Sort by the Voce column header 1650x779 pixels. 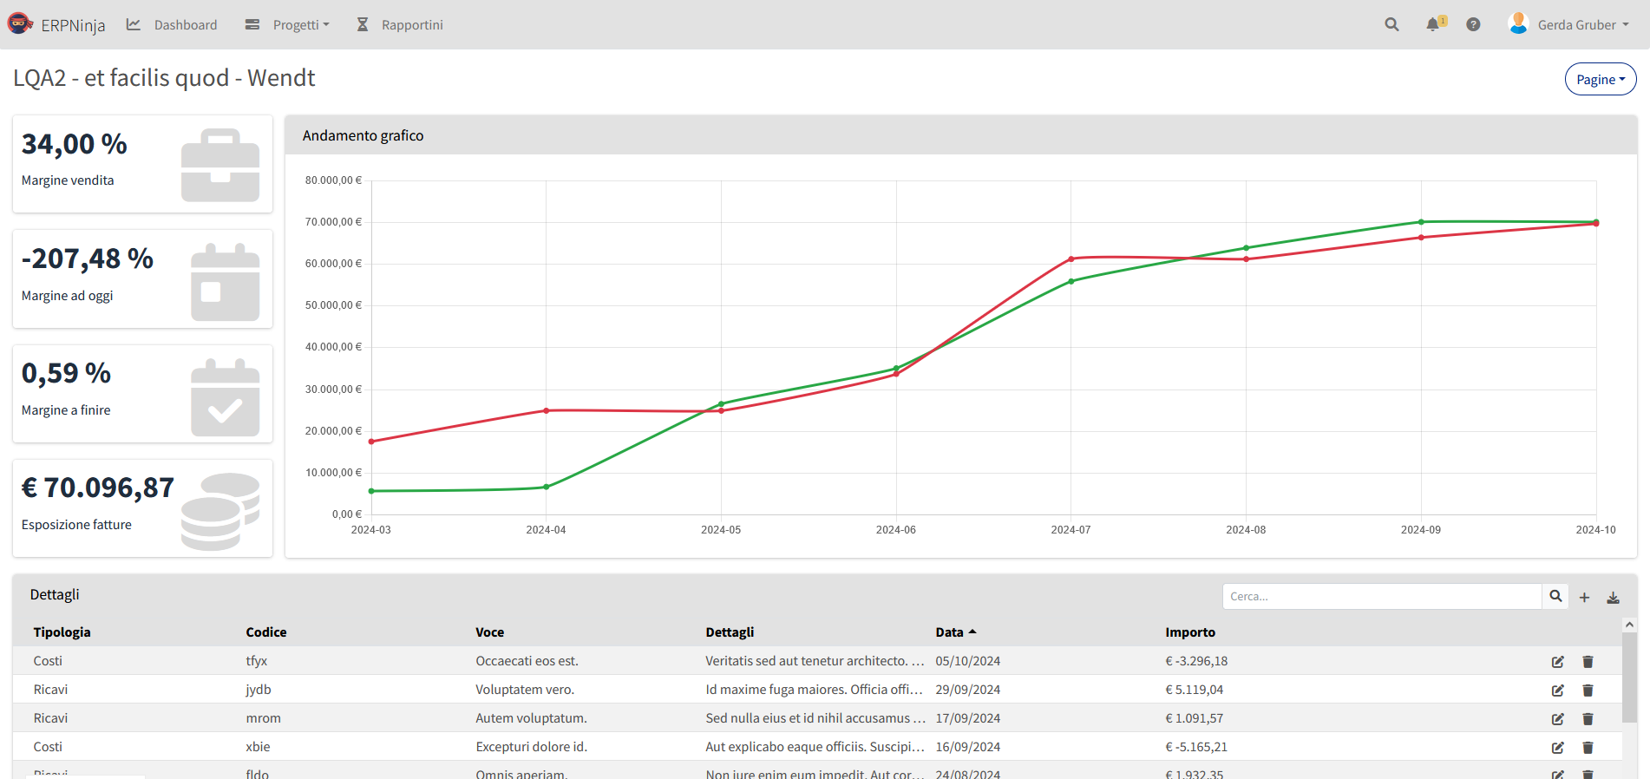(489, 632)
